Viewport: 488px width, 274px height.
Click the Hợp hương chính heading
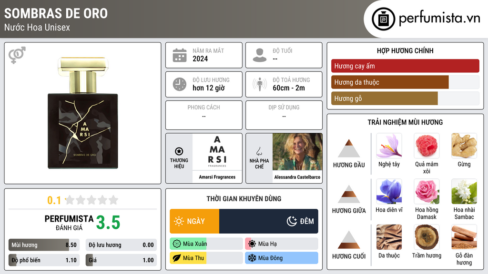(405, 50)
